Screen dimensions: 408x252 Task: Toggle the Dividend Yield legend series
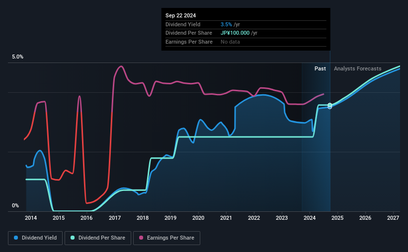click(x=35, y=238)
